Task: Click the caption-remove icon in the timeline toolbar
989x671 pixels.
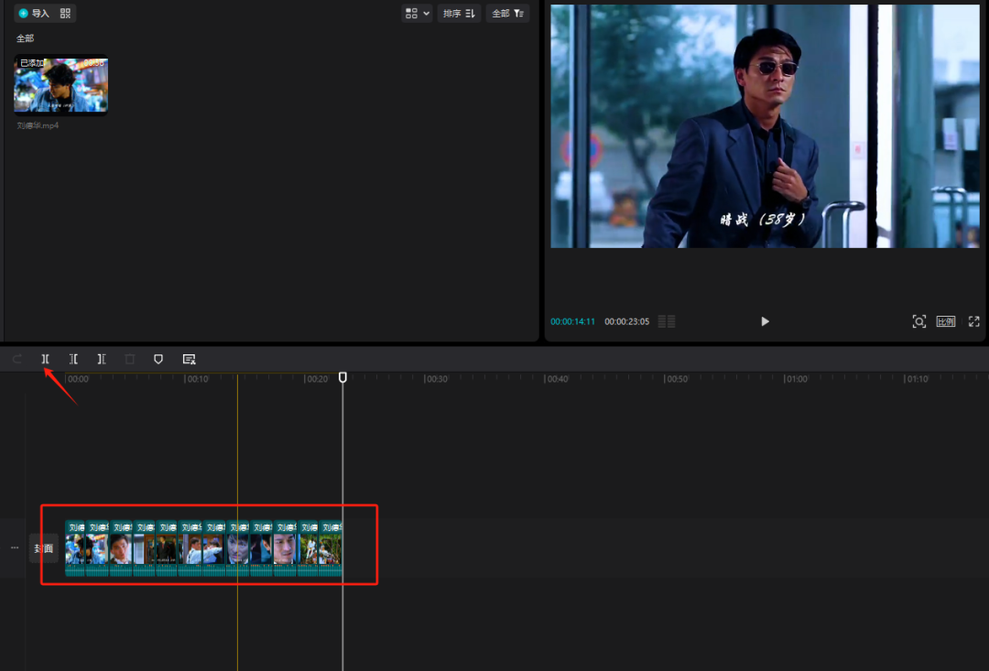Action: point(189,359)
